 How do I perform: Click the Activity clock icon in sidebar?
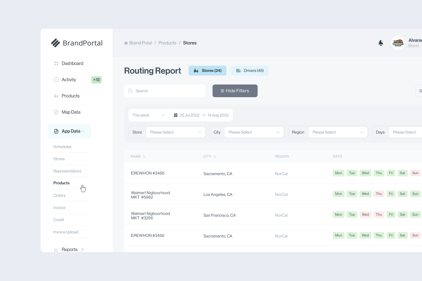coord(56,80)
